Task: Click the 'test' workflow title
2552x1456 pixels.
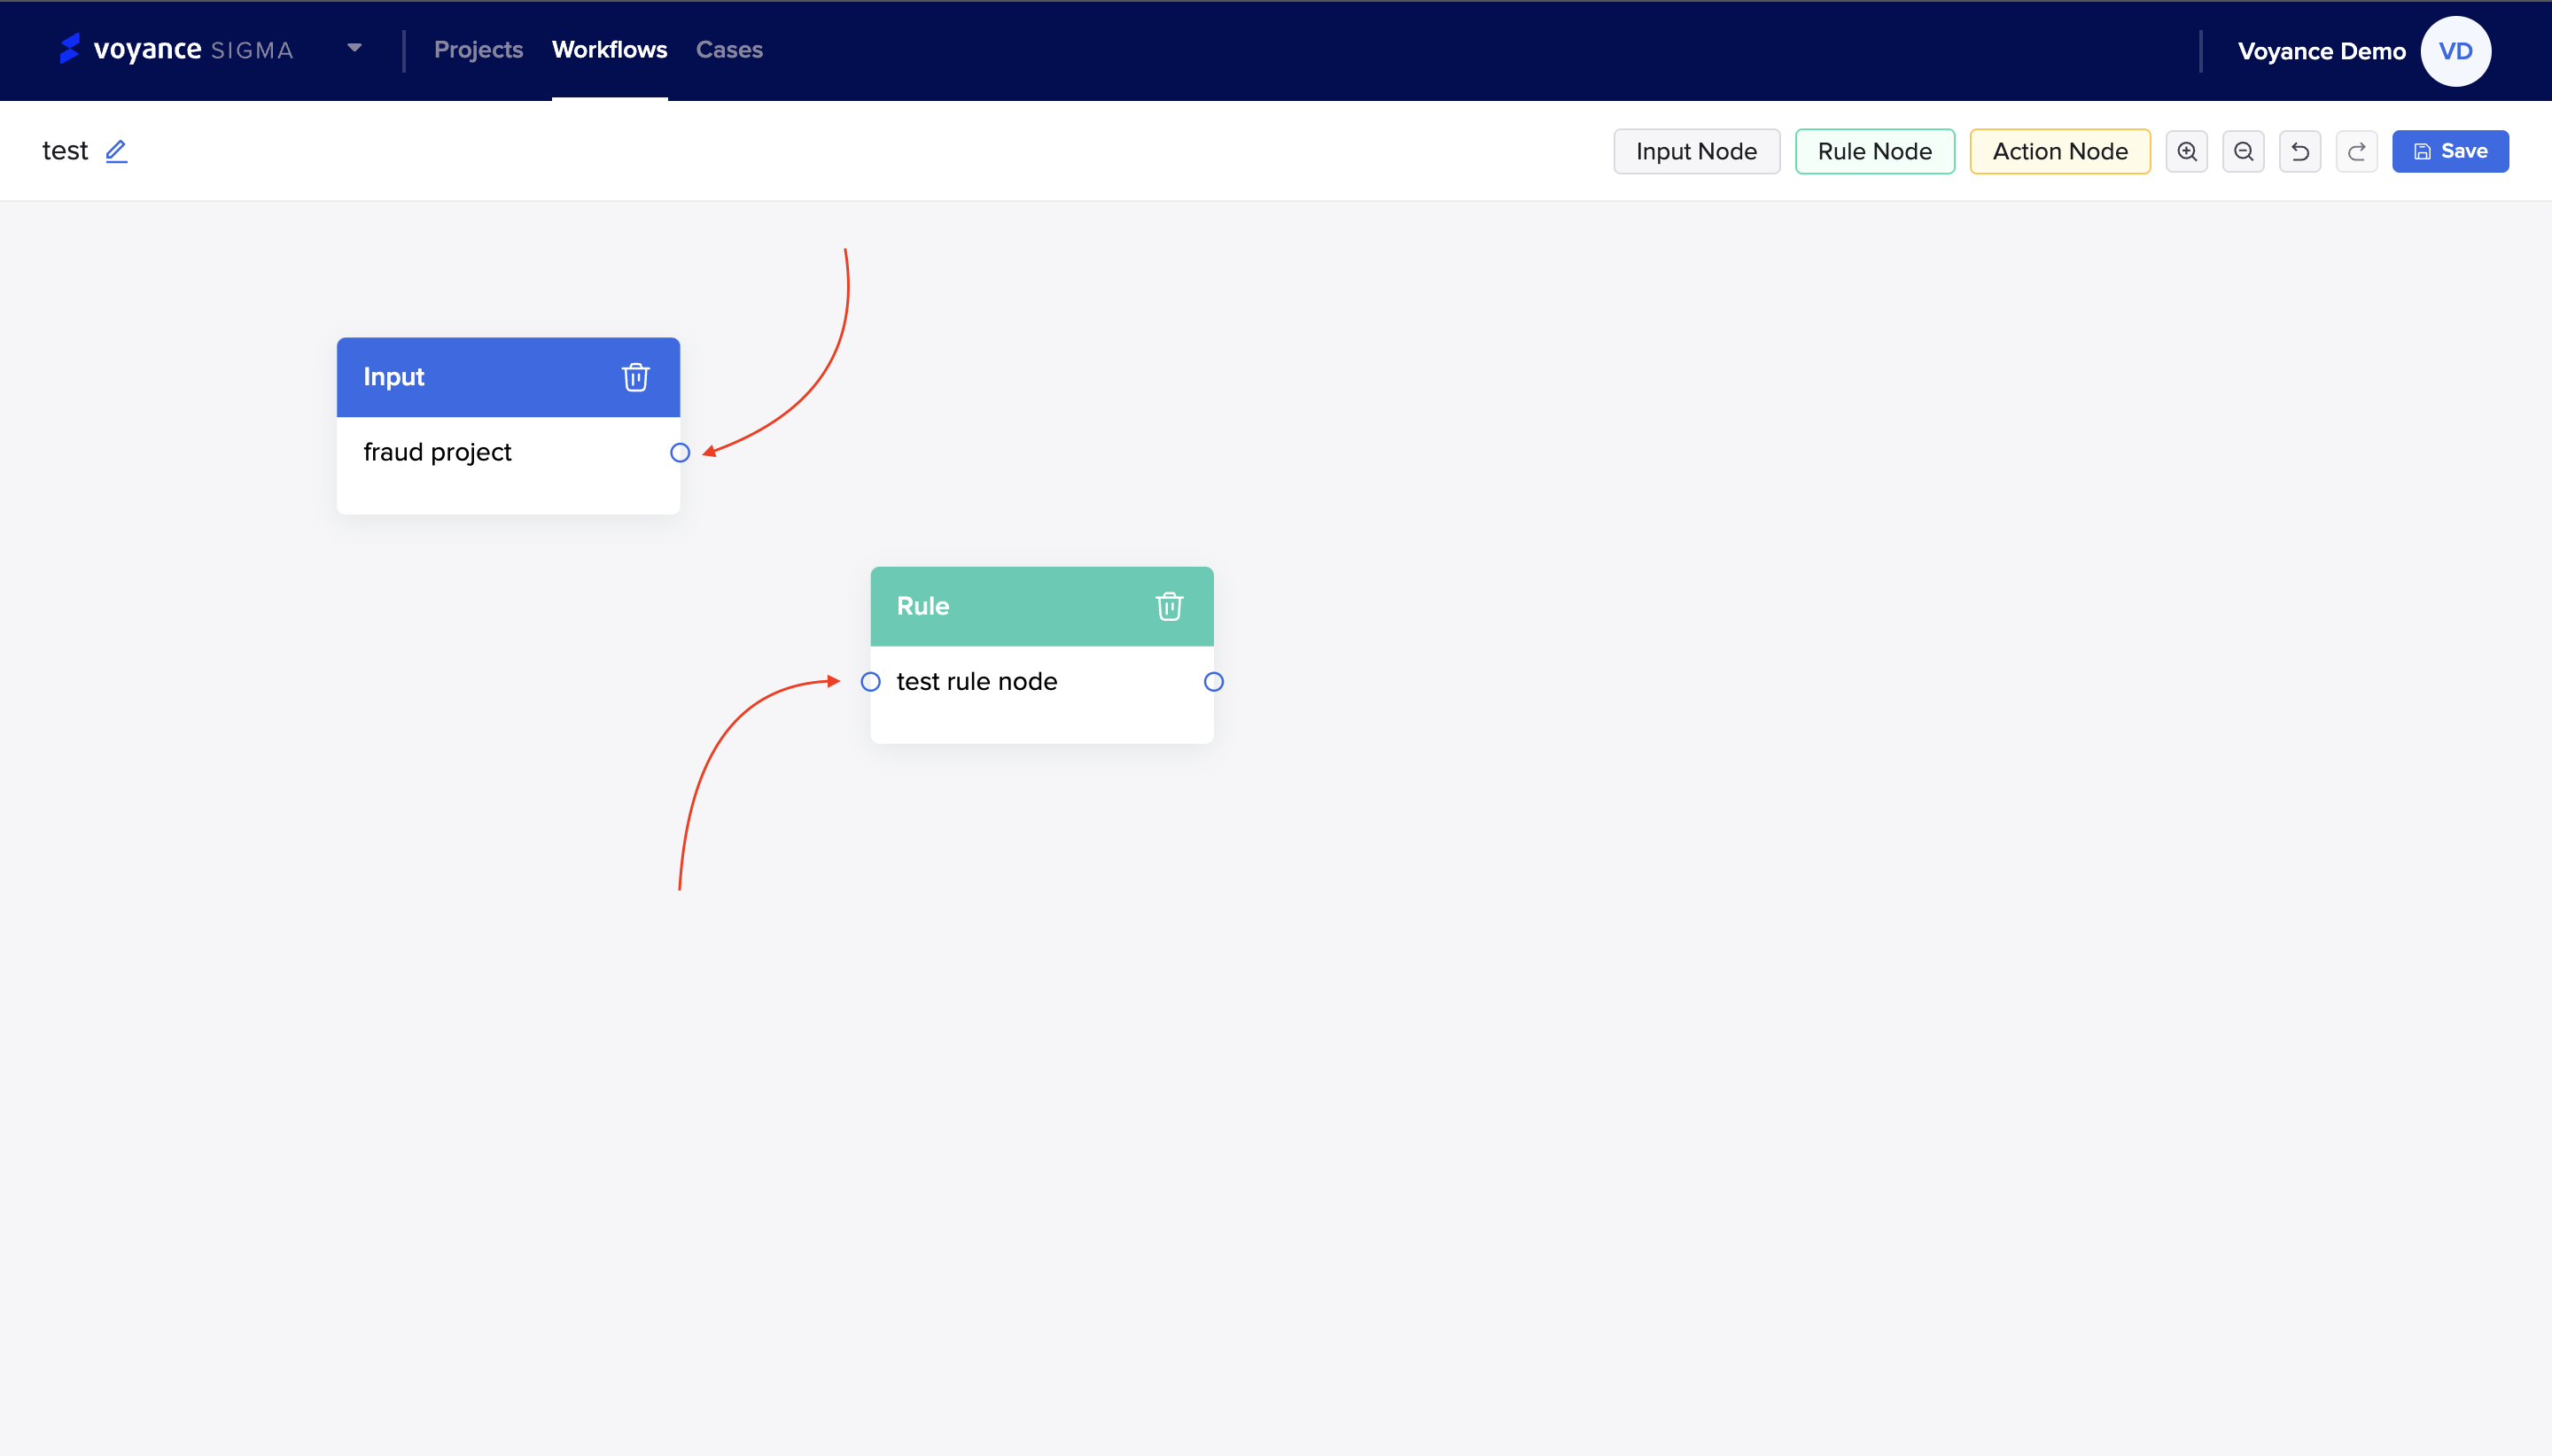Action: [x=65, y=151]
